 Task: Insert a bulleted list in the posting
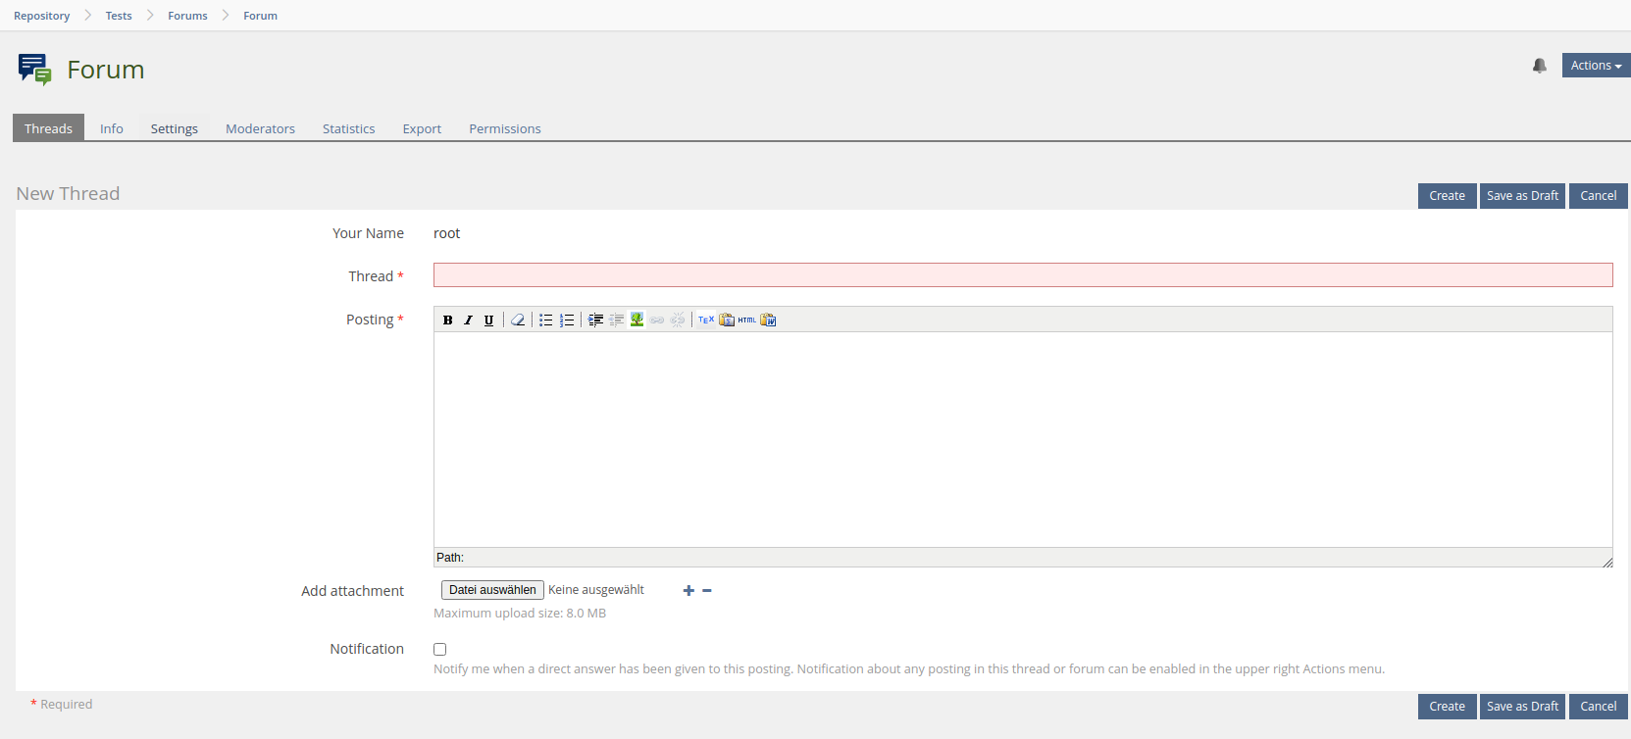click(x=546, y=320)
